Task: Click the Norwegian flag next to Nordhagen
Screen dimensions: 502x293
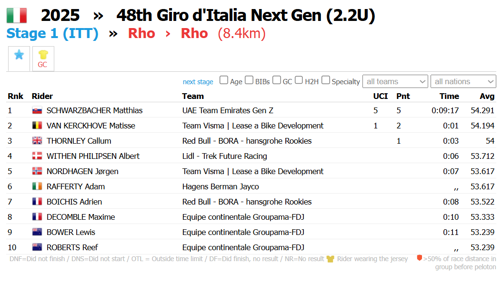Action: tap(37, 172)
